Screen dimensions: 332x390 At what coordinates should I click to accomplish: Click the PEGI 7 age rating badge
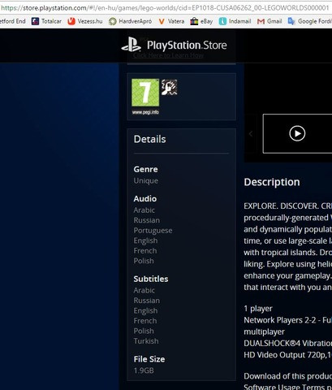tap(145, 93)
